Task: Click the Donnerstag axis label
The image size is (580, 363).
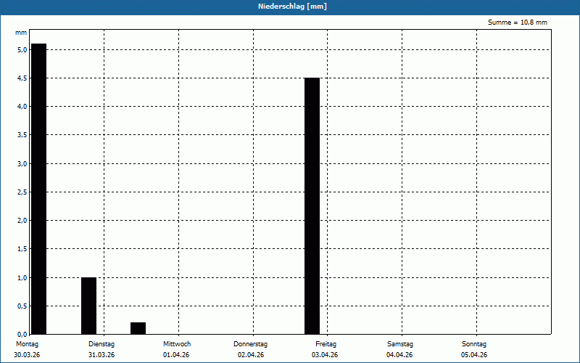Action: (x=250, y=344)
